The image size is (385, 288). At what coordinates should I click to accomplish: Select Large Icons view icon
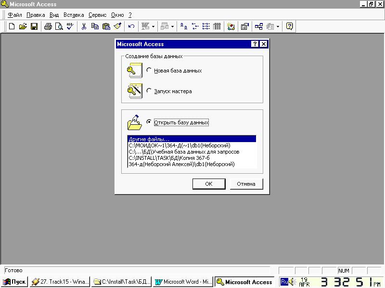coord(184,26)
